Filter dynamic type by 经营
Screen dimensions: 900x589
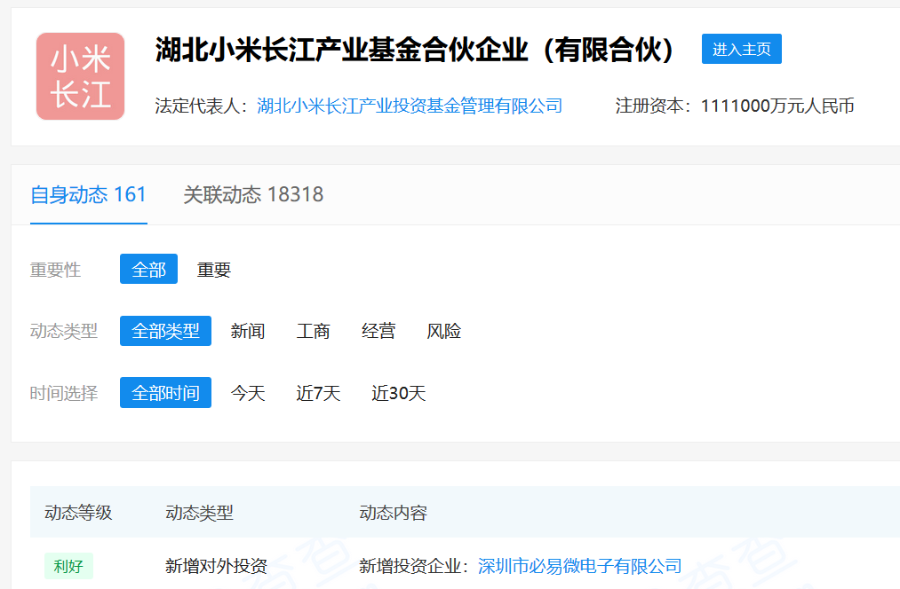[x=378, y=331]
